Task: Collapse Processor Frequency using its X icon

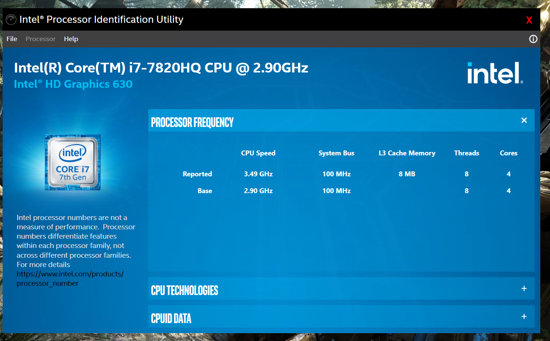Action: 524,120
